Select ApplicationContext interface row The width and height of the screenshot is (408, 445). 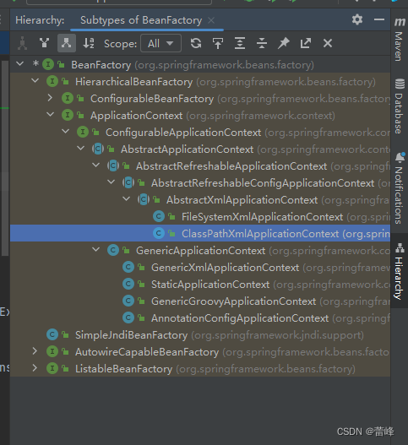(200, 115)
